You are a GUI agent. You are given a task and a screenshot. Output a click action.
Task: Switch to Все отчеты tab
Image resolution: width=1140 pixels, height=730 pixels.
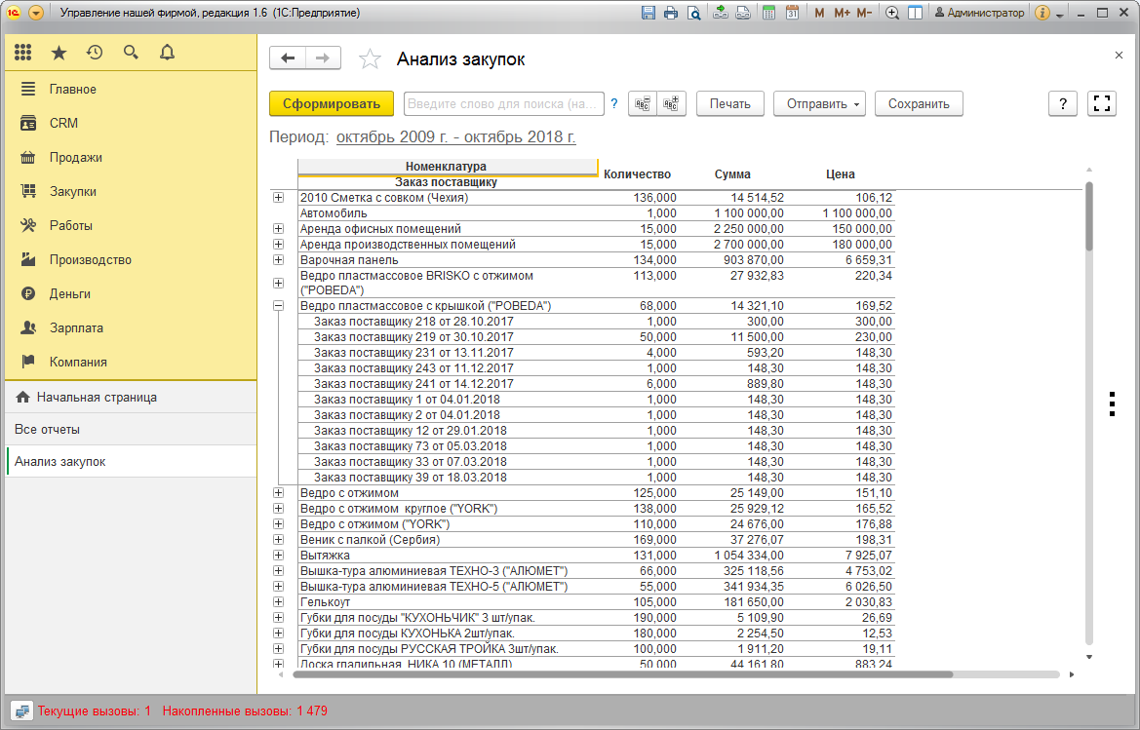131,429
